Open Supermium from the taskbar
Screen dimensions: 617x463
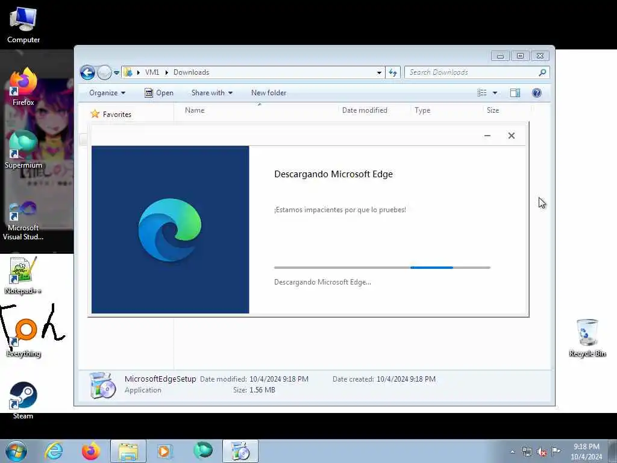(203, 450)
